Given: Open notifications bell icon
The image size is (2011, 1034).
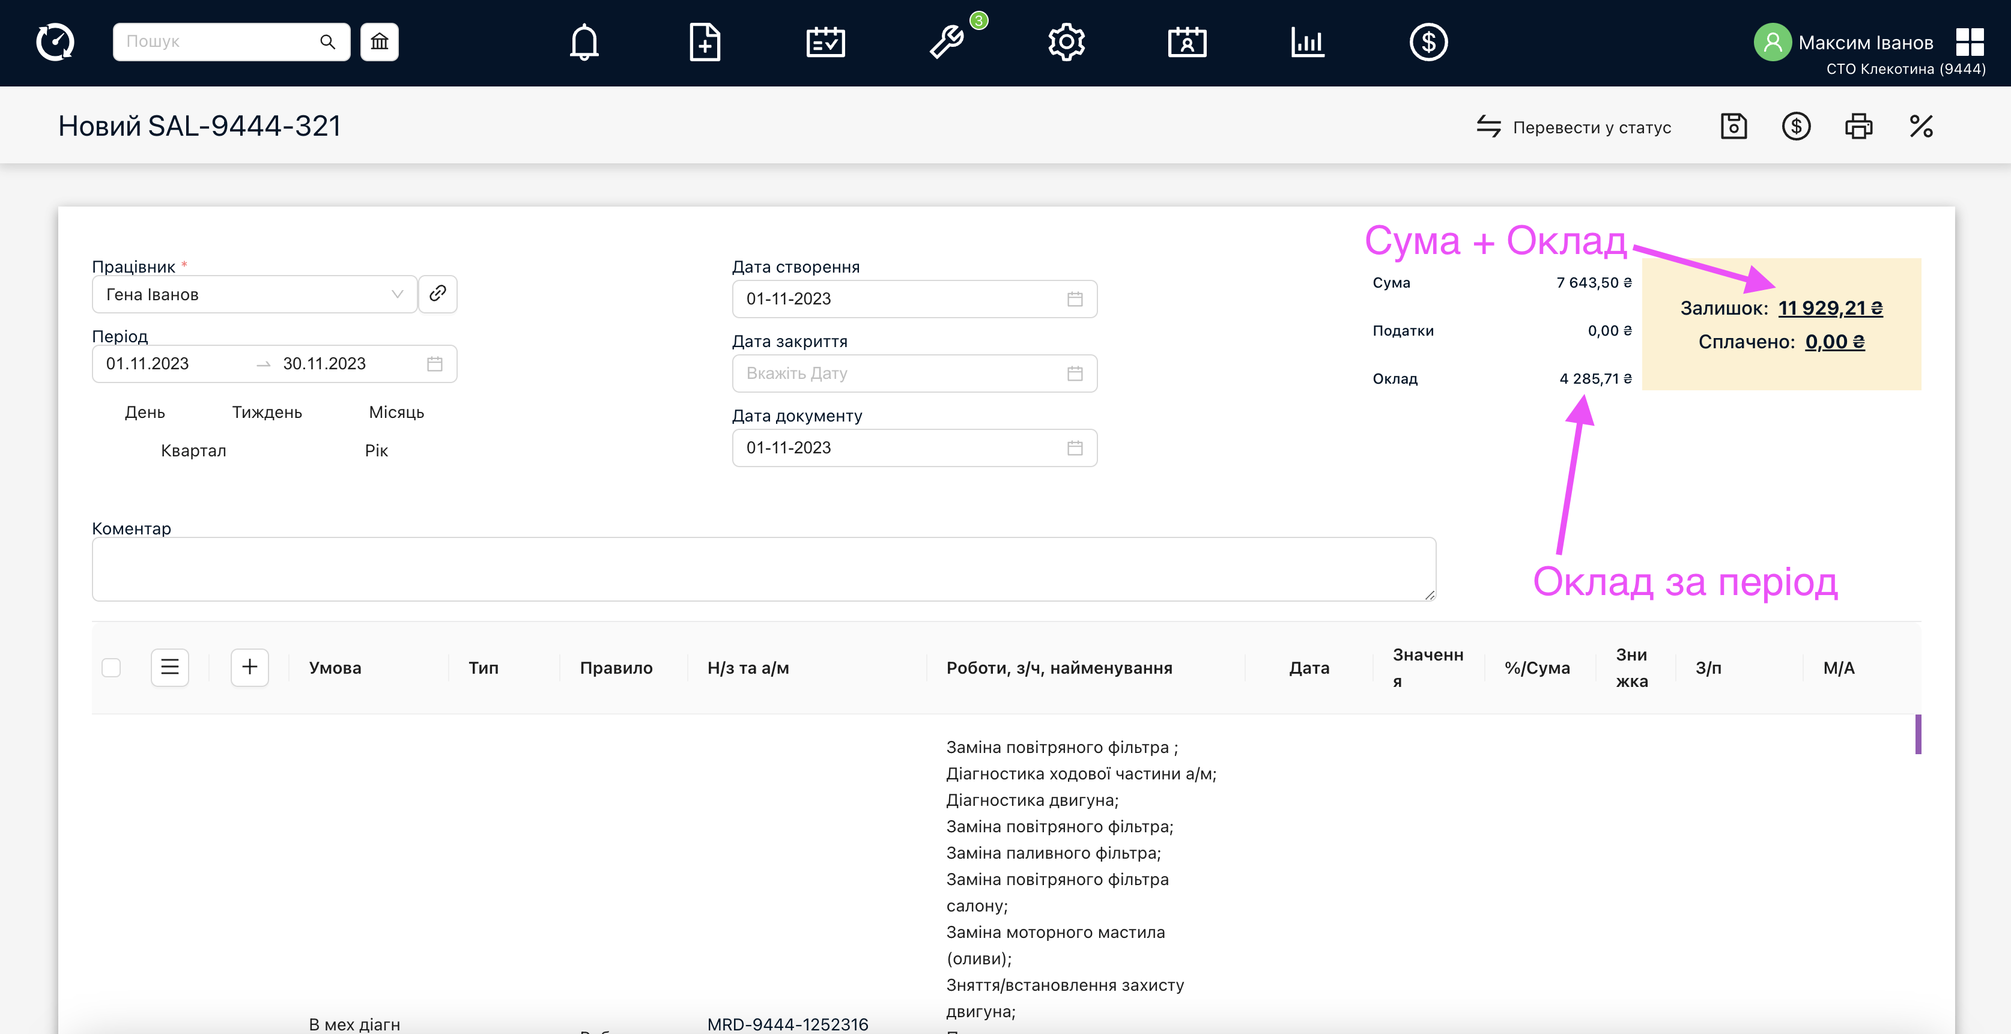Looking at the screenshot, I should pos(583,42).
